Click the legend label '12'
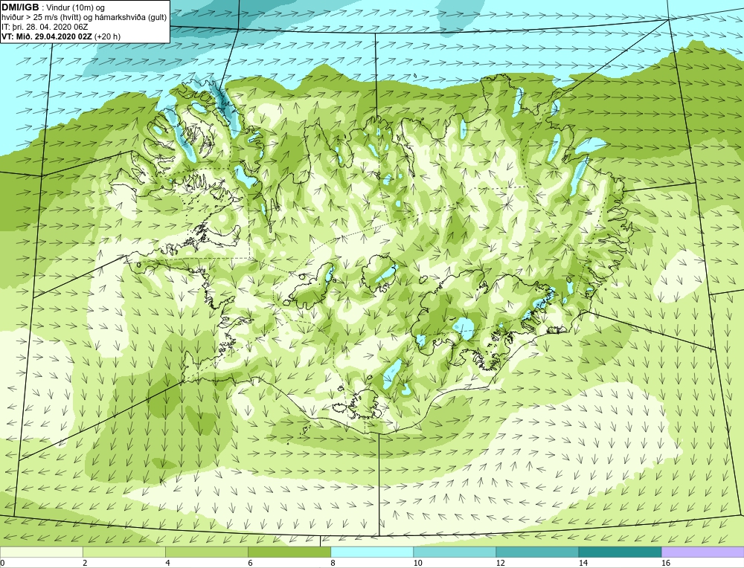This screenshot has height=568, width=744. (500, 563)
